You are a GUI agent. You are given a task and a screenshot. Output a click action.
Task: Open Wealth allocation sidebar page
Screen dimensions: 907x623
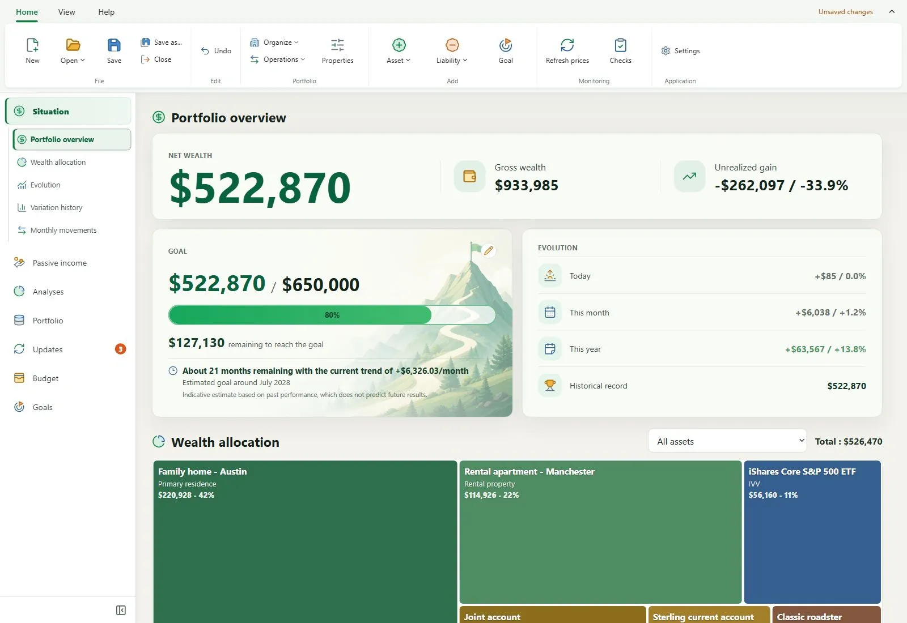[72, 162]
